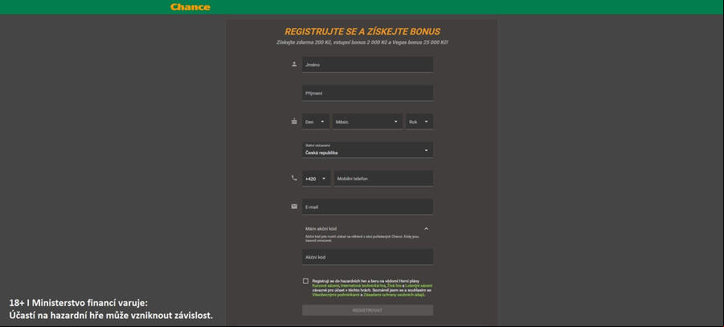
Task: Open the Státní občanství dropdown
Action: tap(367, 150)
